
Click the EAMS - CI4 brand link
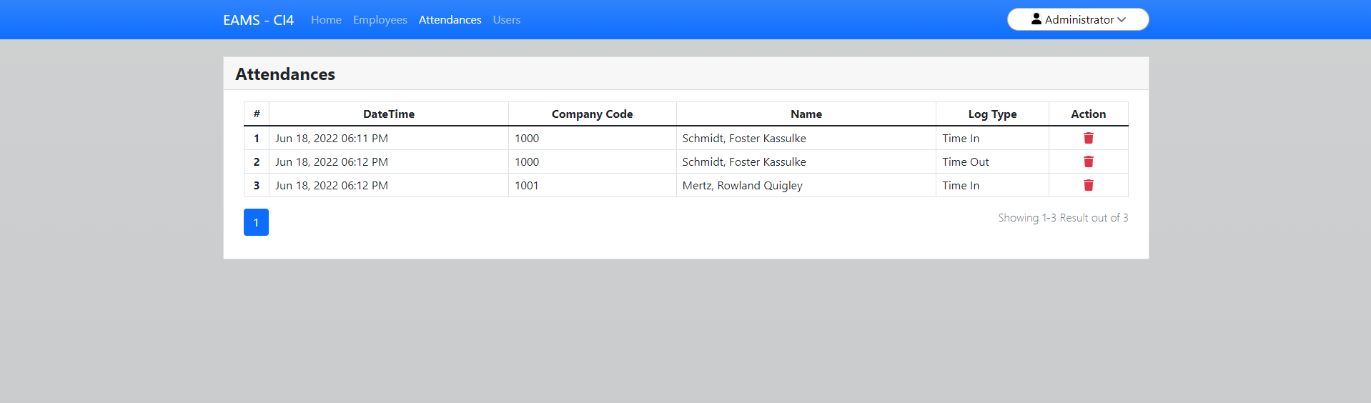pyautogui.click(x=258, y=20)
